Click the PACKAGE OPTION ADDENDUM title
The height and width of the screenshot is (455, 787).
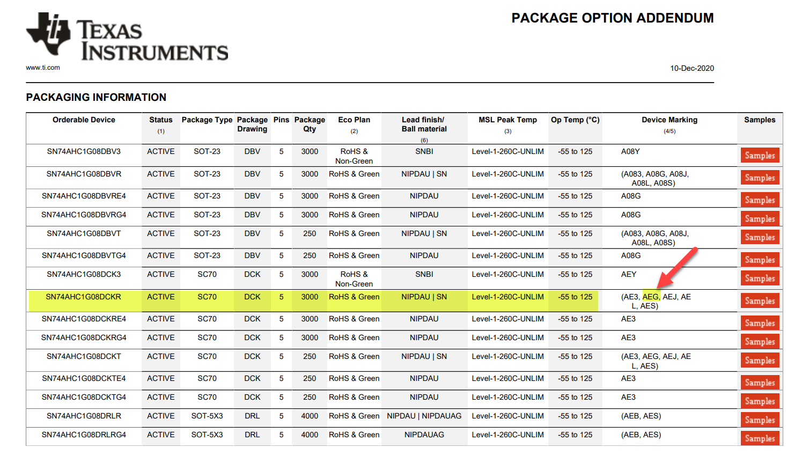click(612, 18)
